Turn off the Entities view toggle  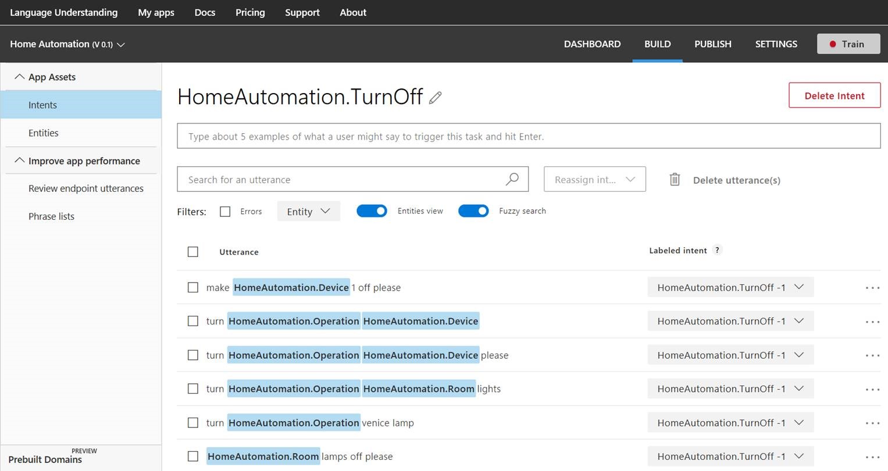coord(372,211)
